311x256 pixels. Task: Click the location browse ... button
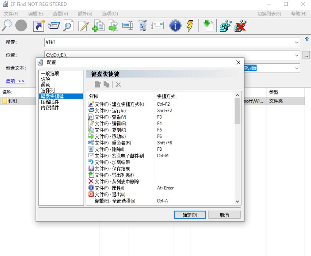306,55
